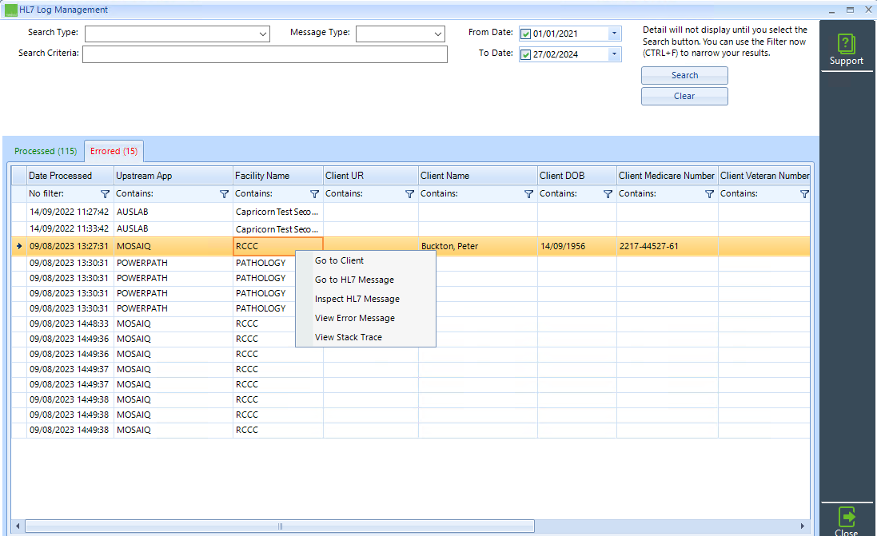Uncheck the From Date checkbox

click(528, 33)
